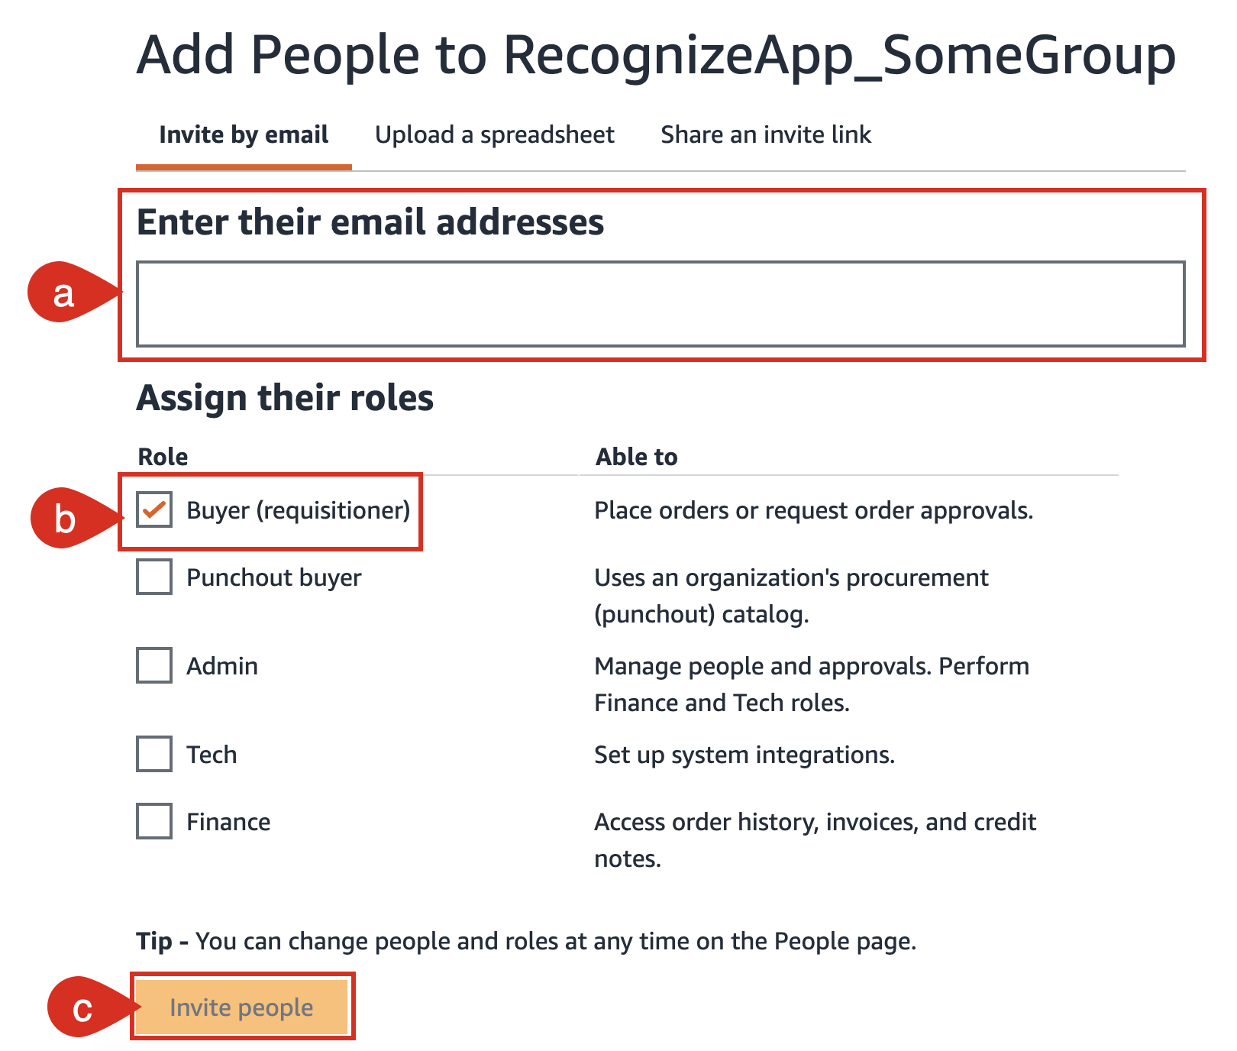The width and height of the screenshot is (1237, 1051).
Task: Uncheck the Buyer (requisitioner) checkbox
Action: [154, 509]
